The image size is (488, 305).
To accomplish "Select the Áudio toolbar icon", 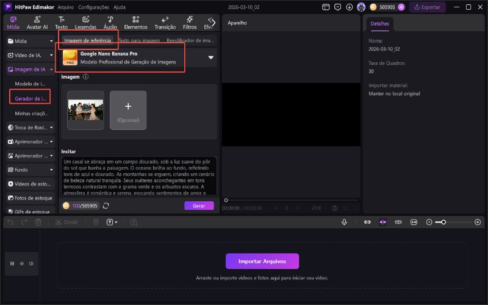I will [110, 23].
